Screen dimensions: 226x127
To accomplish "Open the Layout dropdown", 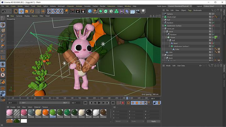I will [x=213, y=6].
